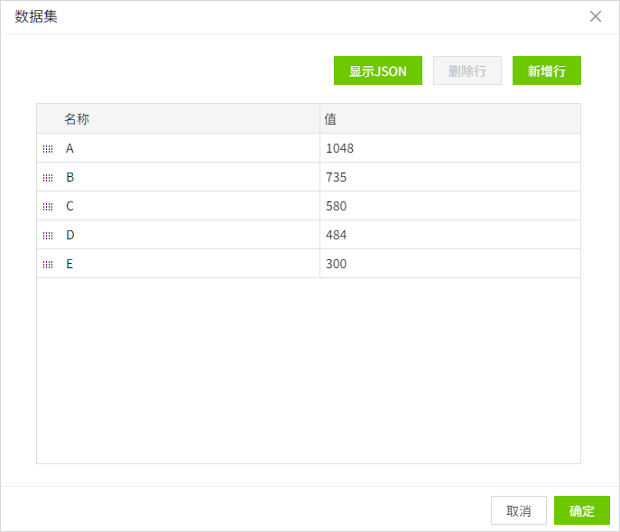Edit the name cell containing A
620x532 pixels.
click(x=180, y=148)
